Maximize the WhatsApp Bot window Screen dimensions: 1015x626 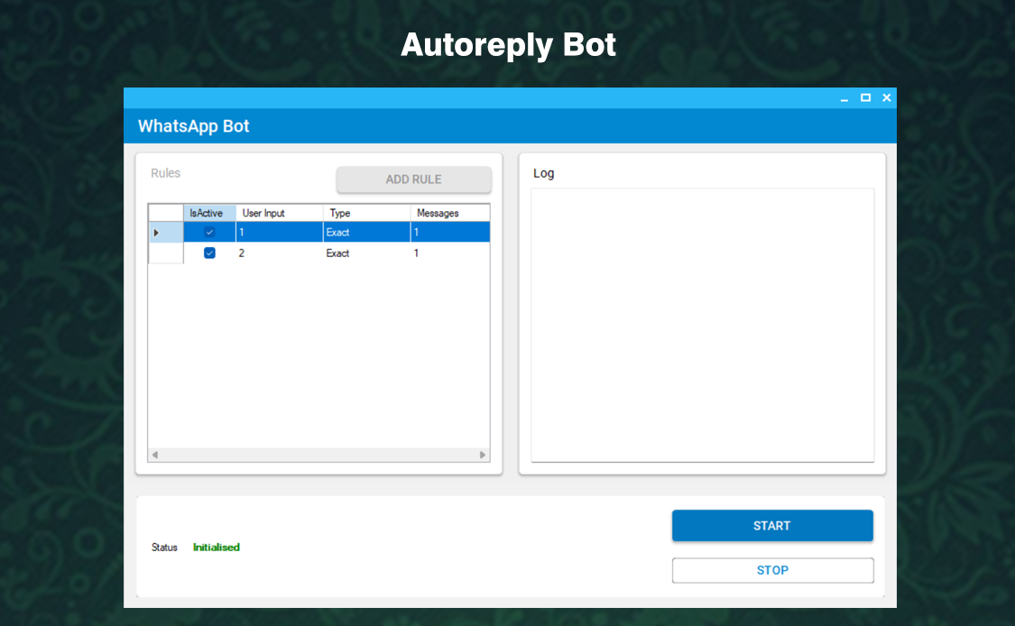[865, 97]
